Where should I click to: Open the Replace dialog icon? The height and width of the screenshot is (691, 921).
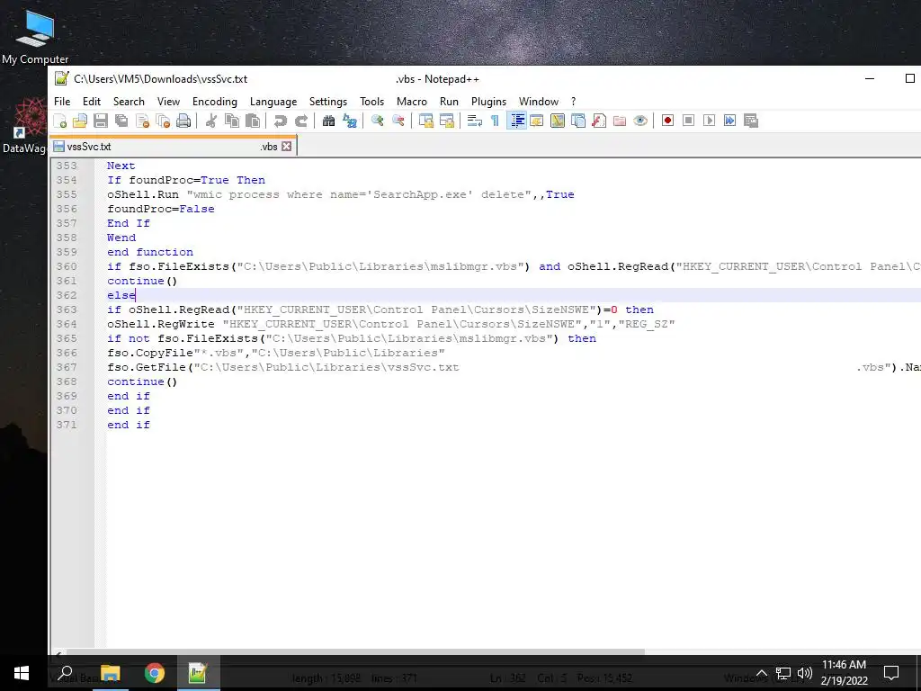(x=350, y=121)
